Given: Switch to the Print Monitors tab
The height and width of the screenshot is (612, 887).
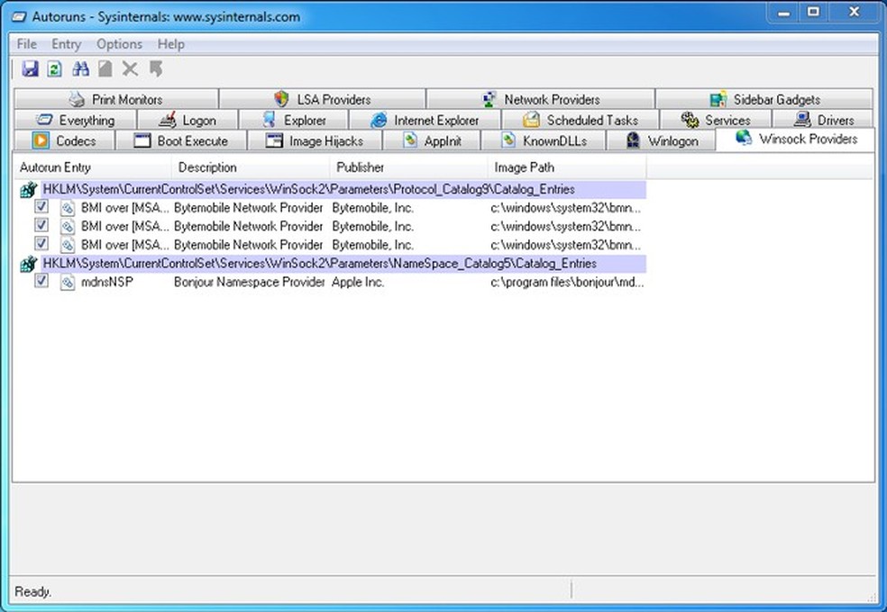Looking at the screenshot, I should tap(116, 99).
